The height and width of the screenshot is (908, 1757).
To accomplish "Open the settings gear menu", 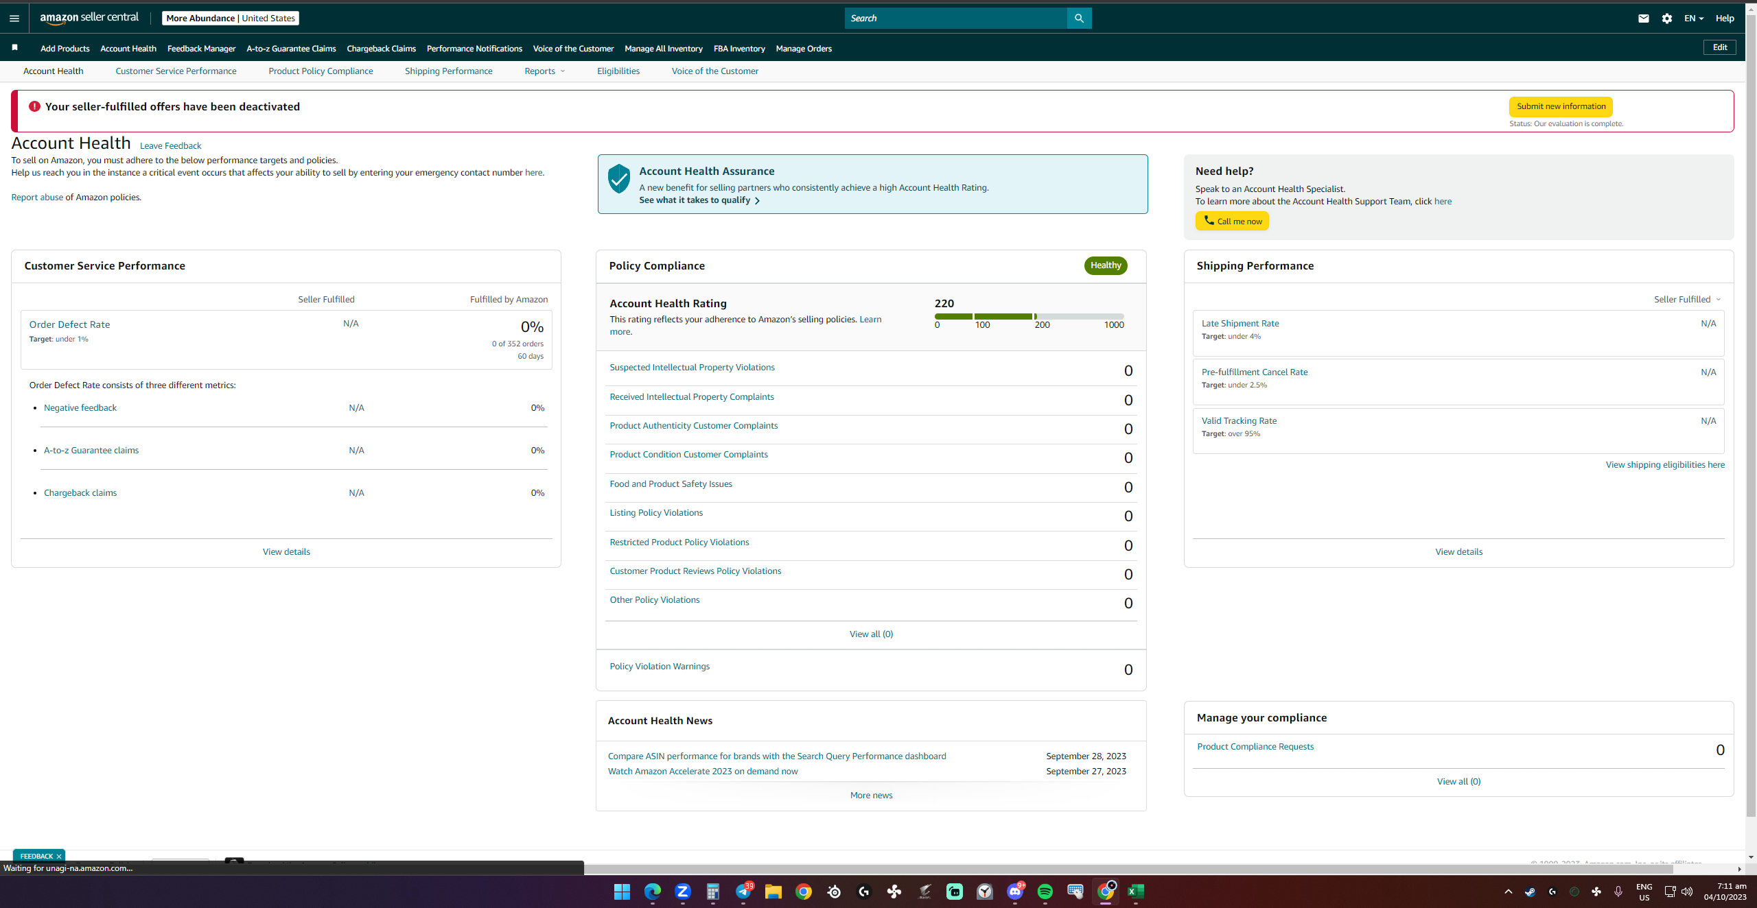I will 1667,19.
